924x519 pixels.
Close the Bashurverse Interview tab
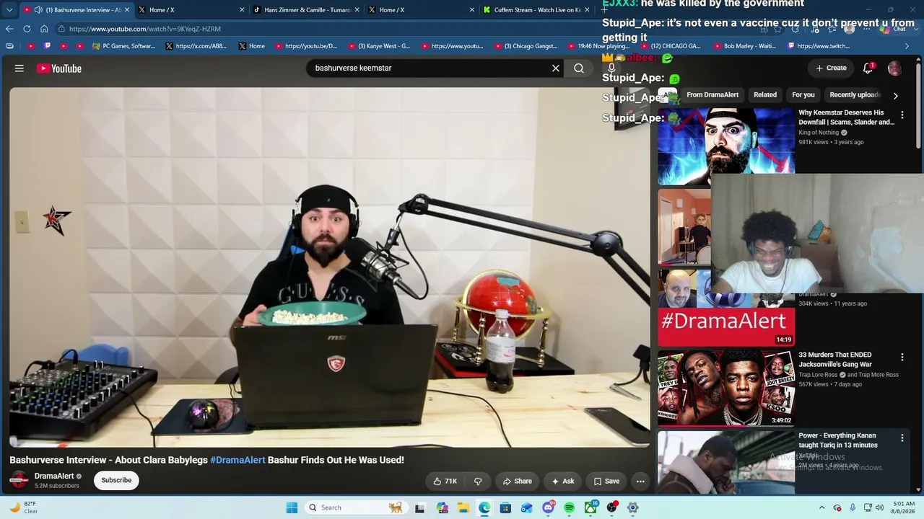[x=128, y=10]
